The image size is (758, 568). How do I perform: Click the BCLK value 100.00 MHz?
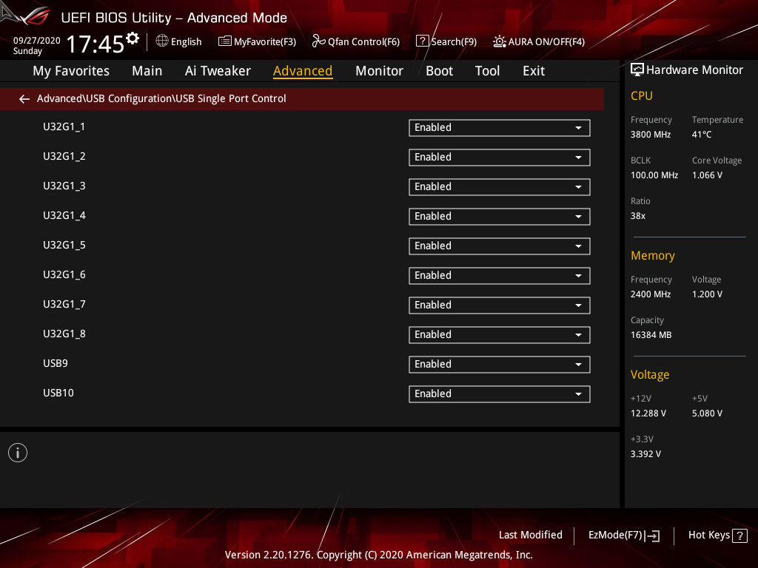(654, 175)
